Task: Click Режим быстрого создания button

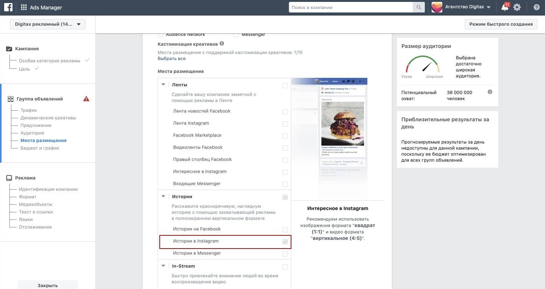Action: pos(501,24)
